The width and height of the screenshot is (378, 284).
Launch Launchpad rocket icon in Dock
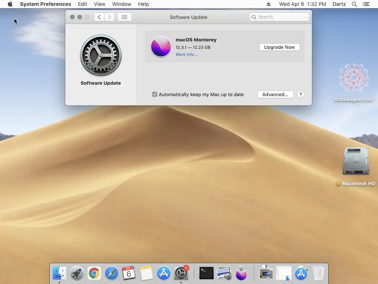[x=77, y=273]
